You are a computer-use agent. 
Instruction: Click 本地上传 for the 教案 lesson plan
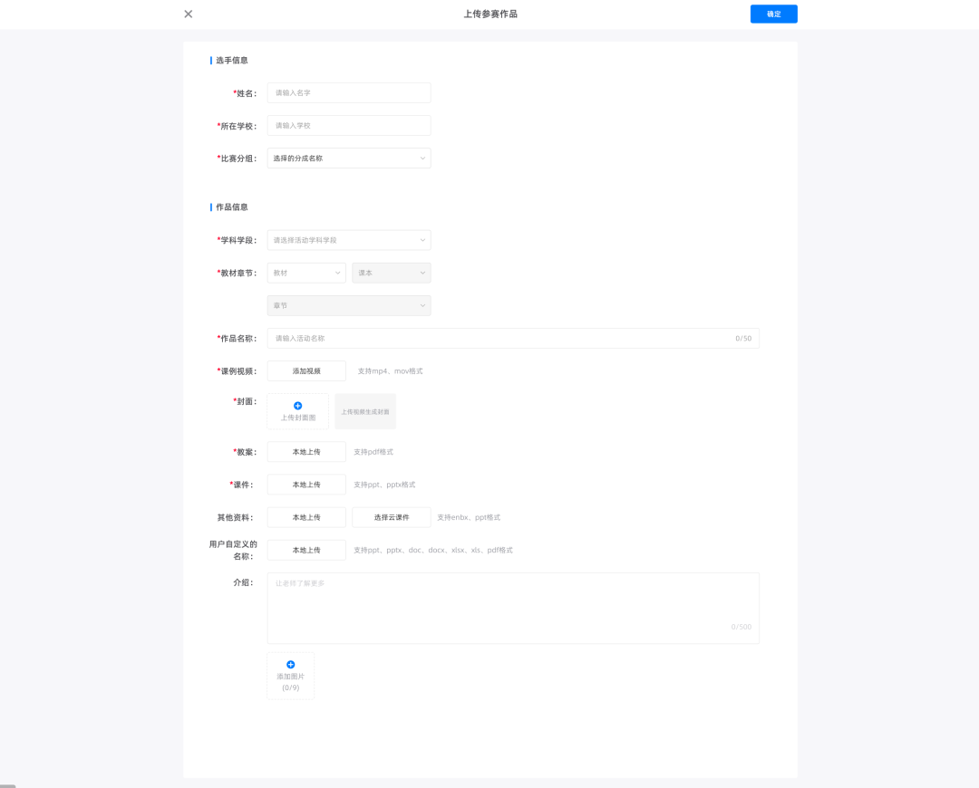[306, 452]
